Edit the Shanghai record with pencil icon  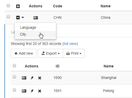pyautogui.click(x=32, y=78)
